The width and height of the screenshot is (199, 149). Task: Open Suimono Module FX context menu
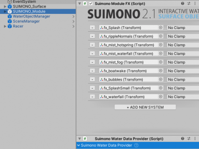195,4
